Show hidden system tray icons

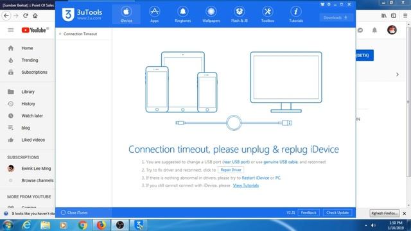[x=366, y=225]
